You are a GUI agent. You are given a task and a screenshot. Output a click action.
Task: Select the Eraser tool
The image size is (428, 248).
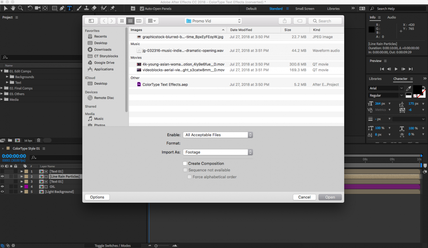point(94,8)
